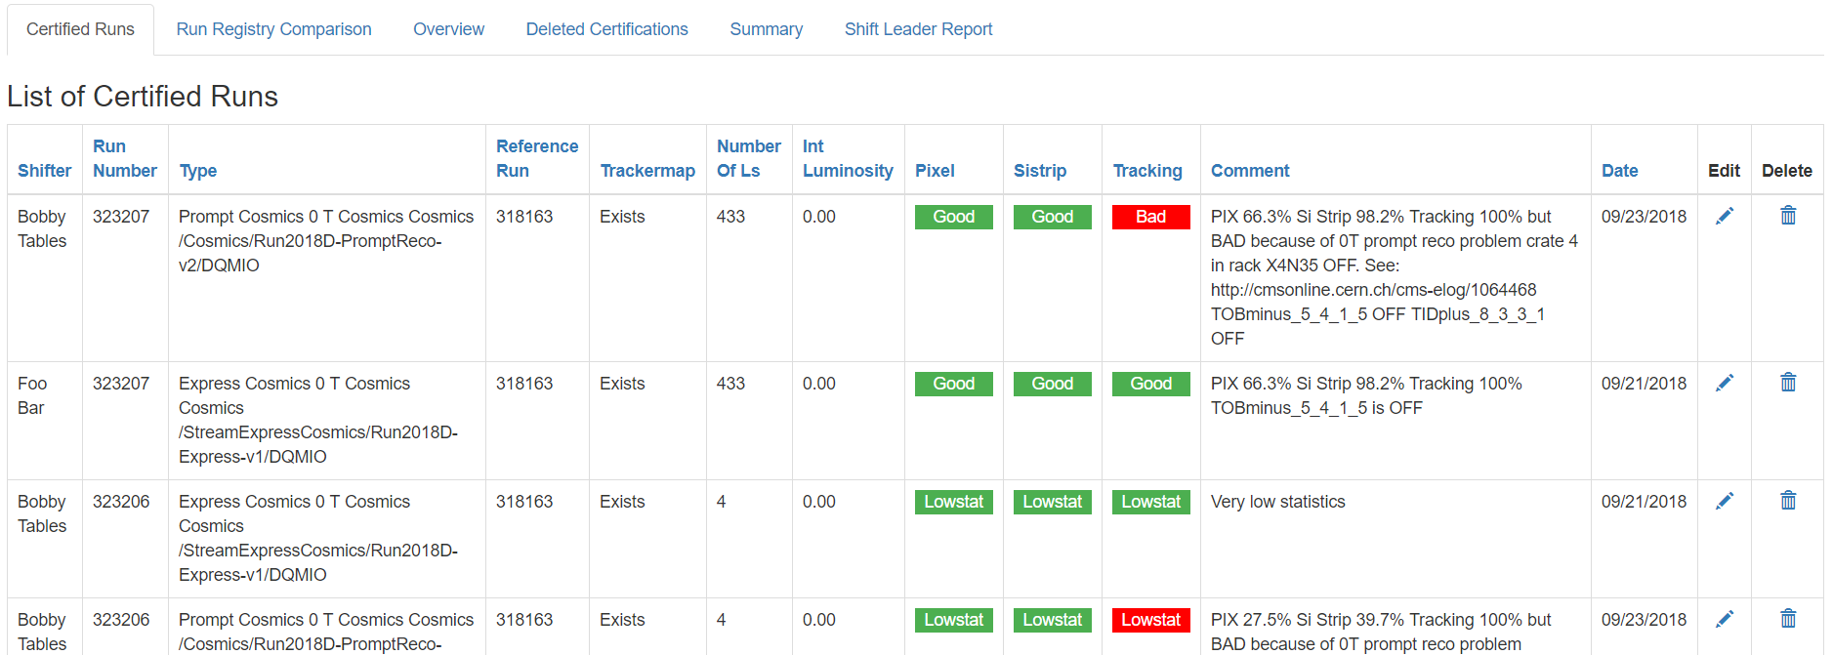1833x655 pixels.
Task: Click reference run 318163 in first row
Action: coord(524,217)
